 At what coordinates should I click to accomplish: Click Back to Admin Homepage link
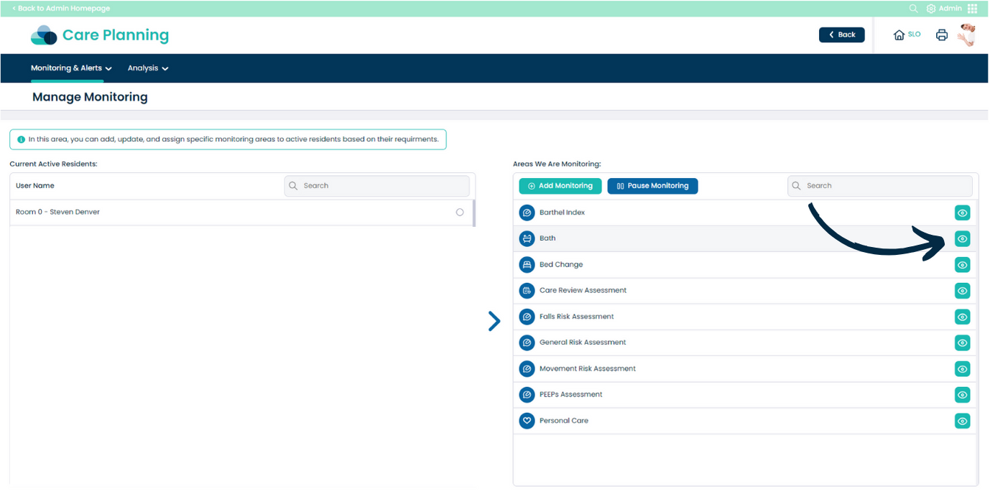(x=61, y=9)
